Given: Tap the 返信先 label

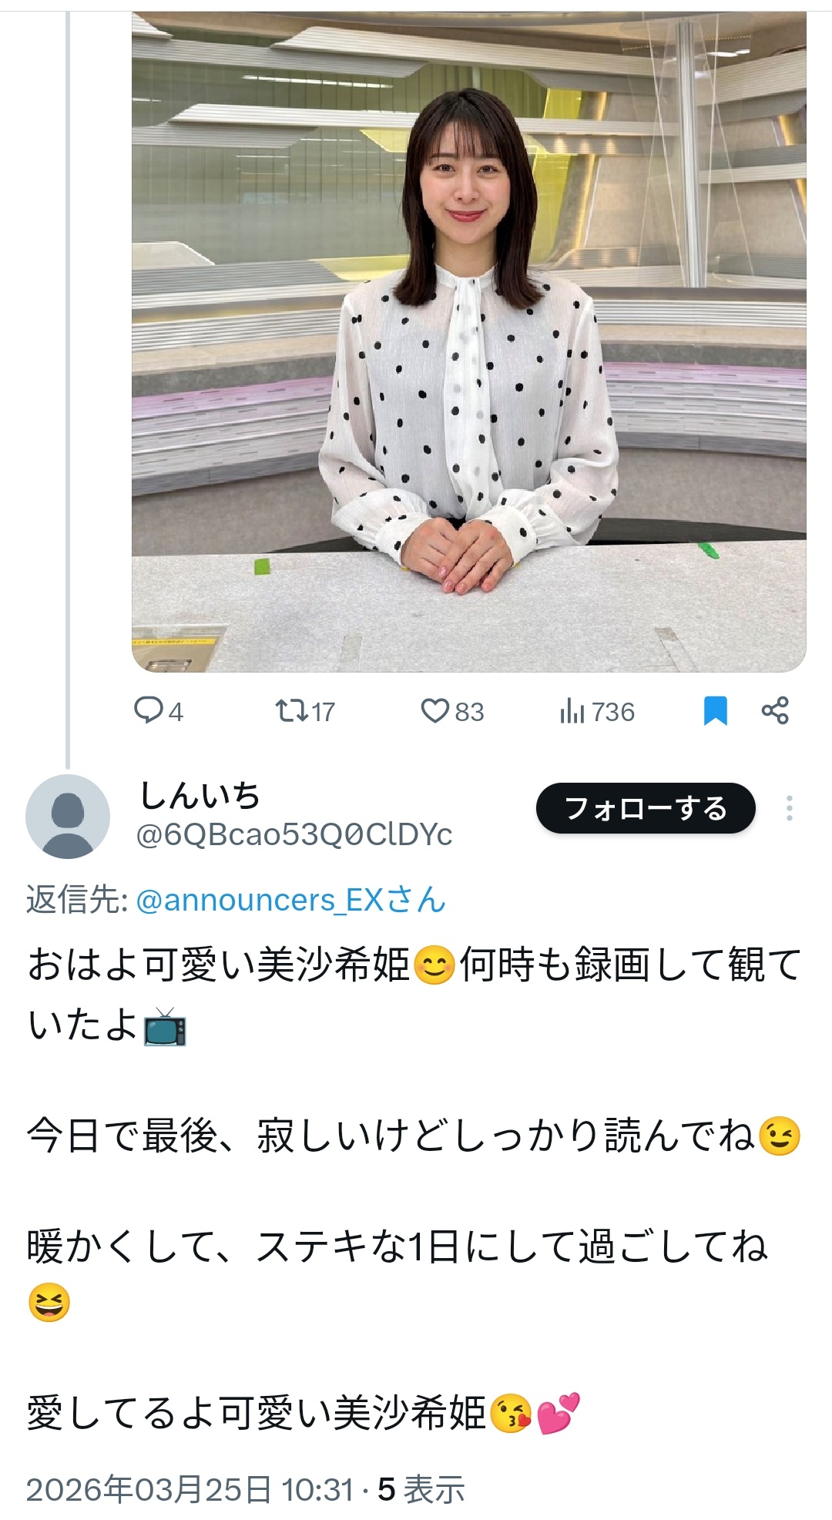Looking at the screenshot, I should [76, 900].
